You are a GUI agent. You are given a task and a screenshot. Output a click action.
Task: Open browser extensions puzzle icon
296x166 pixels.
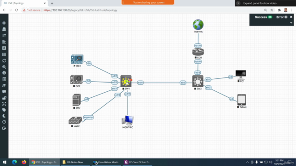click(279, 10)
